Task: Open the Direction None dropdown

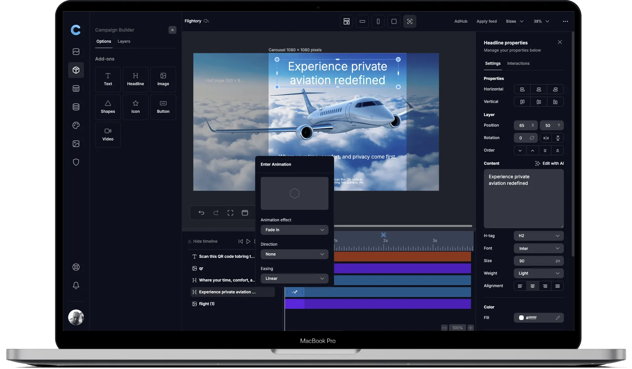Action: [295, 254]
